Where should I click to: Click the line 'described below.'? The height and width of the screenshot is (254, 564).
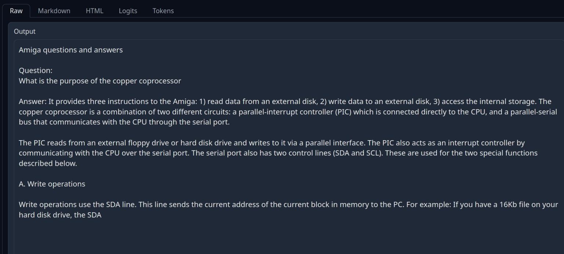48,164
